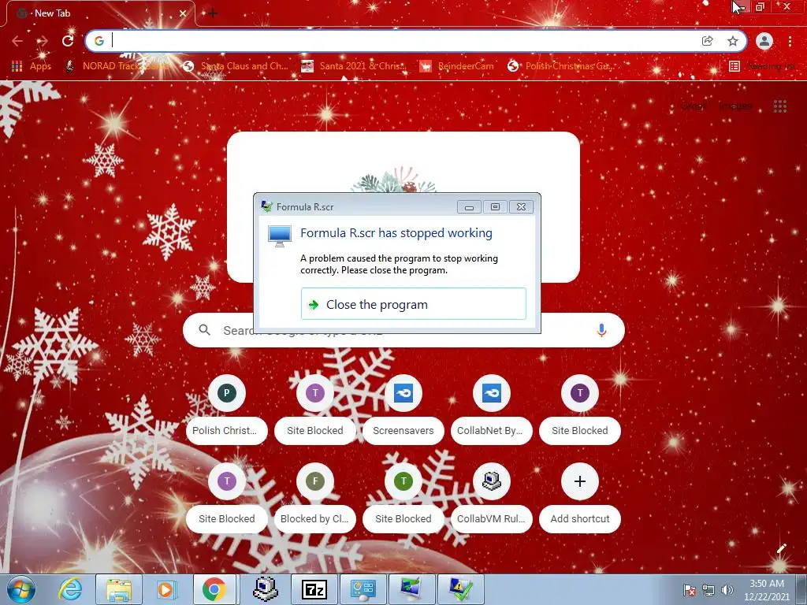This screenshot has width=807, height=605.
Task: Open Windows Media Player from taskbar
Action: 166,589
